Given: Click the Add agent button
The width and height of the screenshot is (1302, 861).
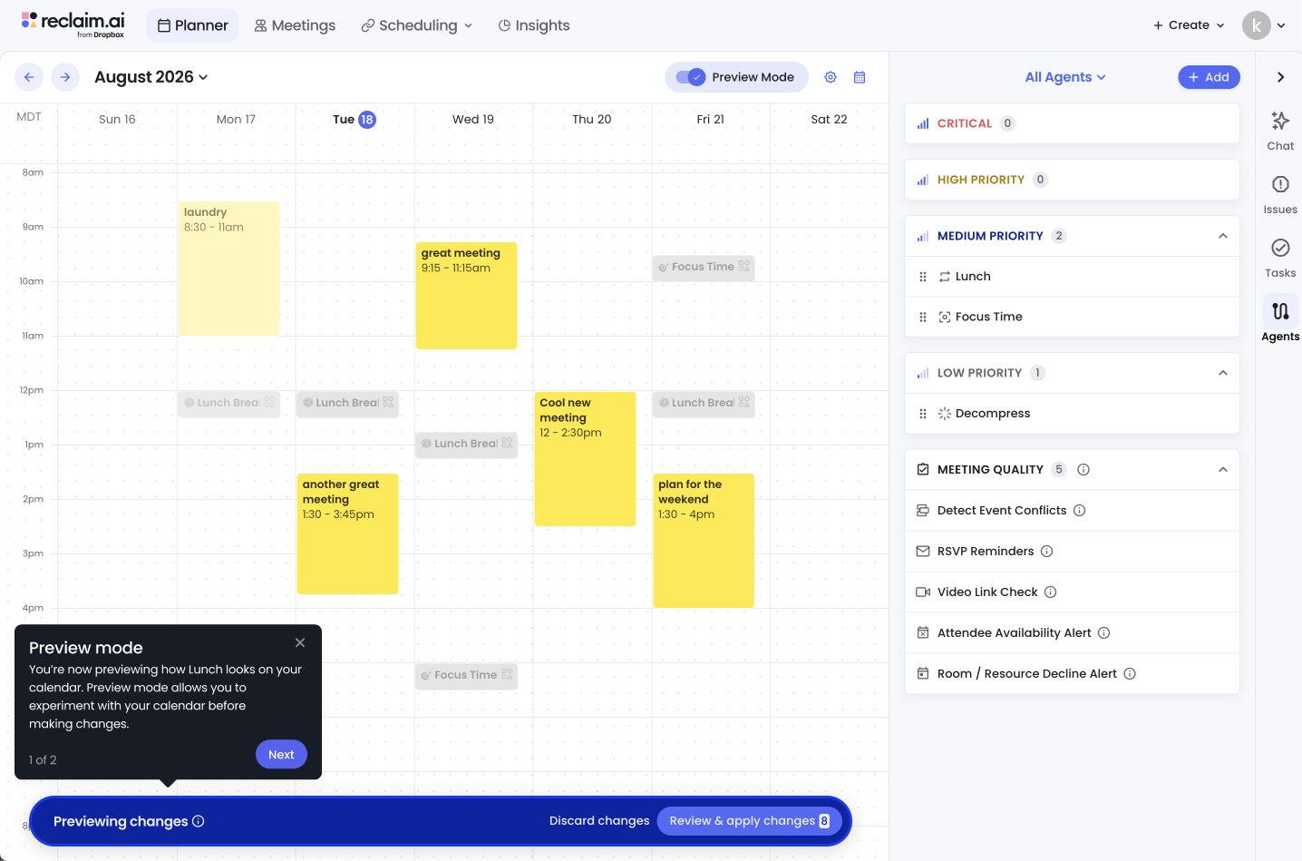Looking at the screenshot, I should (1209, 77).
